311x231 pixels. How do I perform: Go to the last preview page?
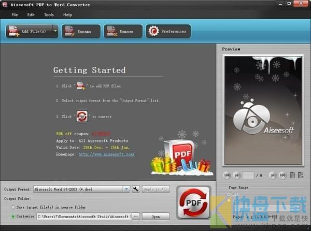[x=282, y=176]
